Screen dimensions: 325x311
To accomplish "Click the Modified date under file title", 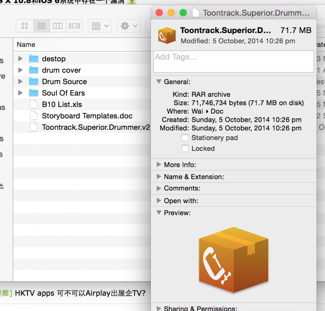I will (238, 41).
